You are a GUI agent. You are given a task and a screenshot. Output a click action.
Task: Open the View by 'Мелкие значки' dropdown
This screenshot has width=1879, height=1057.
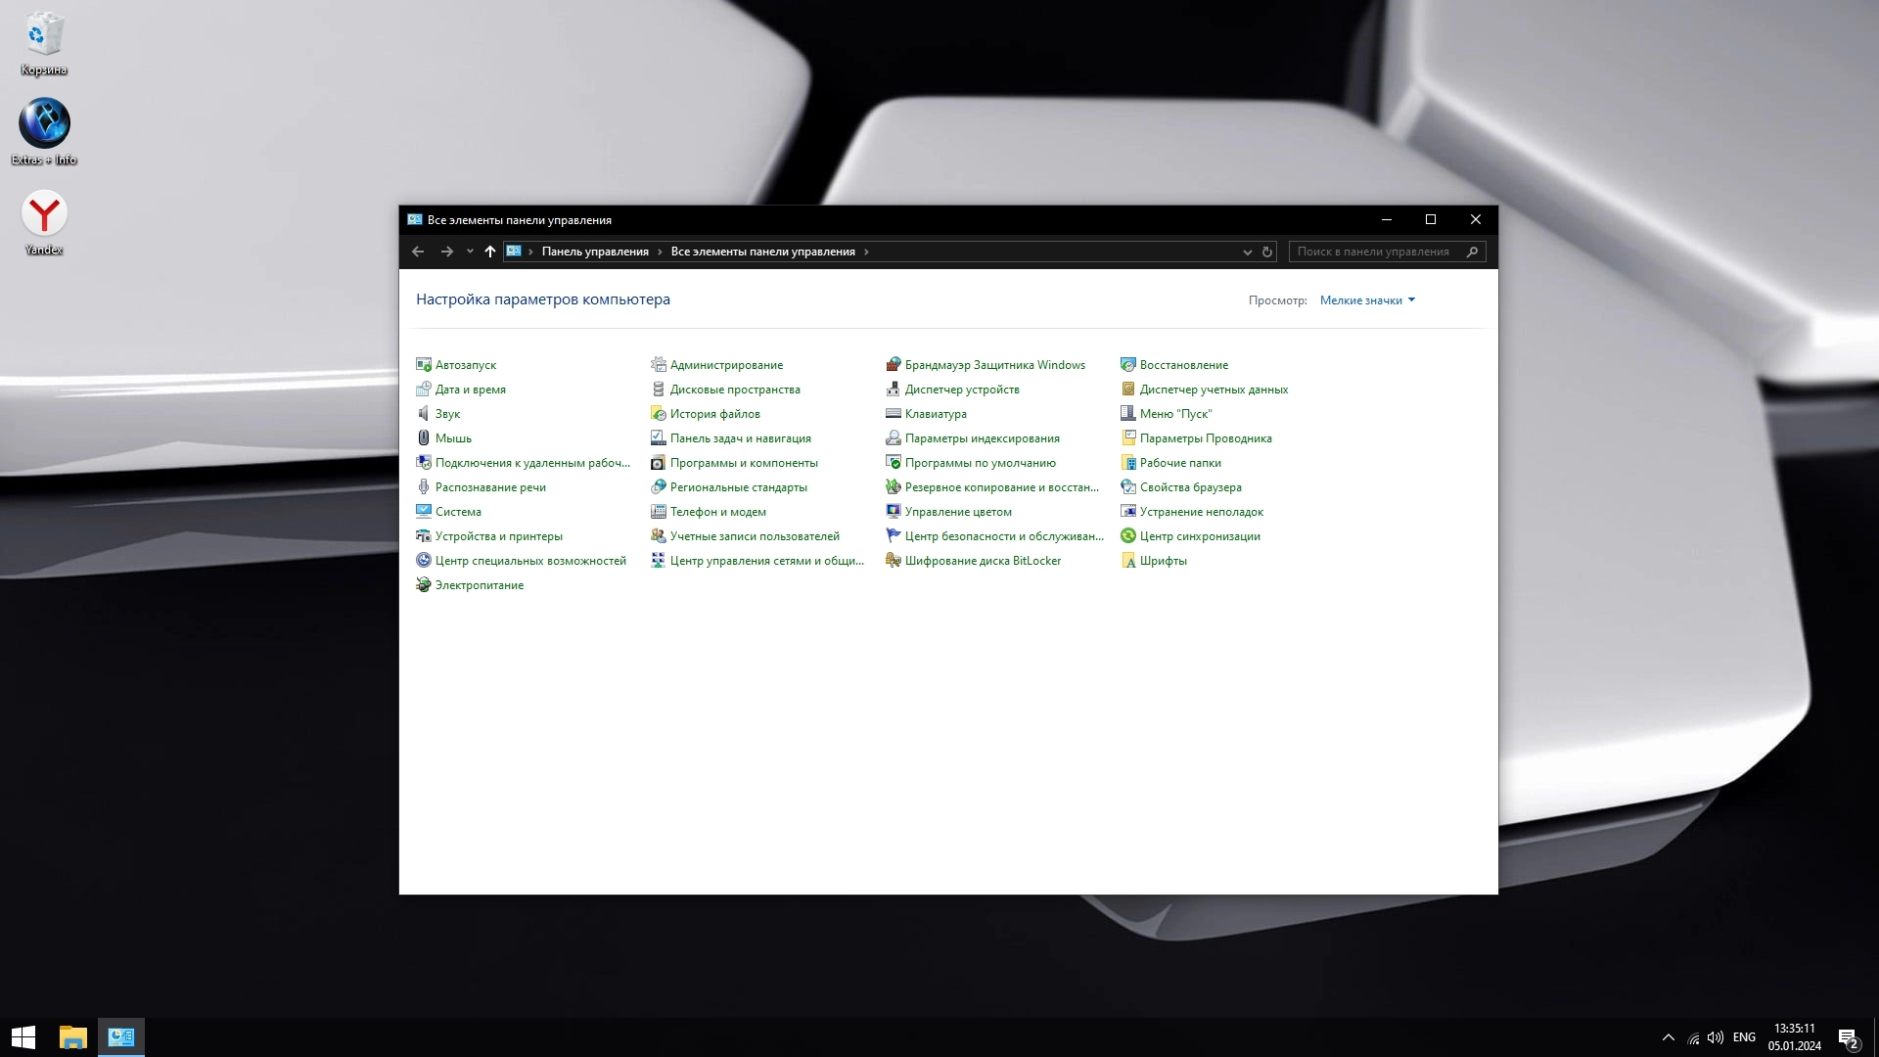tap(1366, 300)
